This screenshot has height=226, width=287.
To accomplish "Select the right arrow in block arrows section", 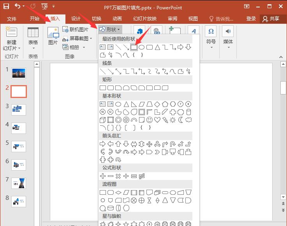I will point(102,144).
